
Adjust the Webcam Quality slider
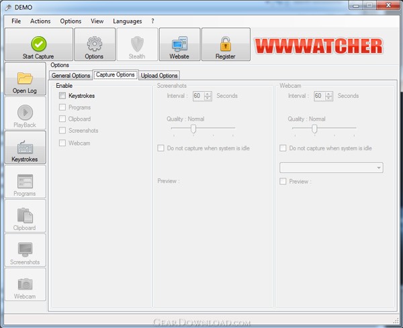314,129
